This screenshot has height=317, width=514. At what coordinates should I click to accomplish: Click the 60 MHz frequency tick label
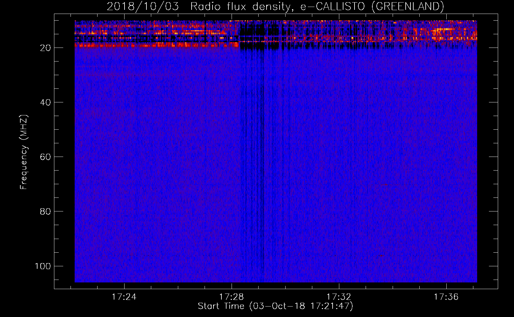[45, 157]
